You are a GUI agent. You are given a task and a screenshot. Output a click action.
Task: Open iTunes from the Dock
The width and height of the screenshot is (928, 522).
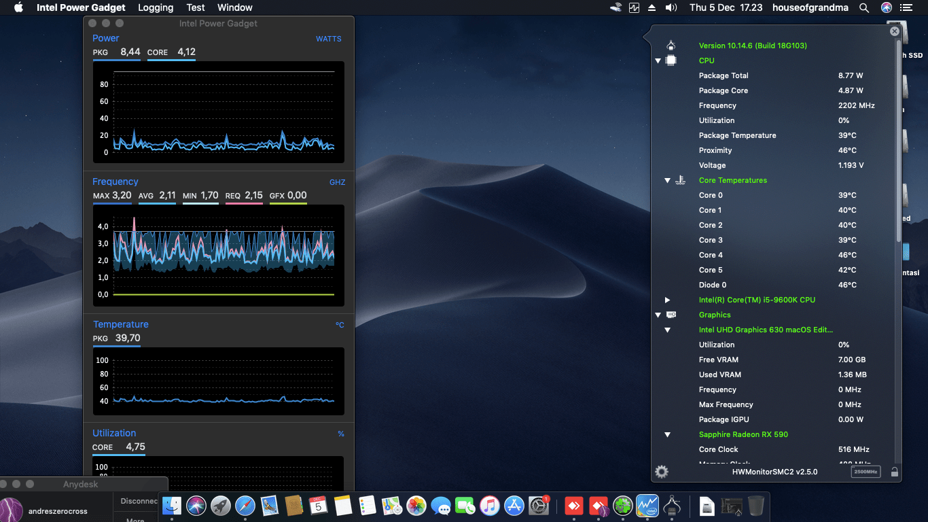[490, 506]
